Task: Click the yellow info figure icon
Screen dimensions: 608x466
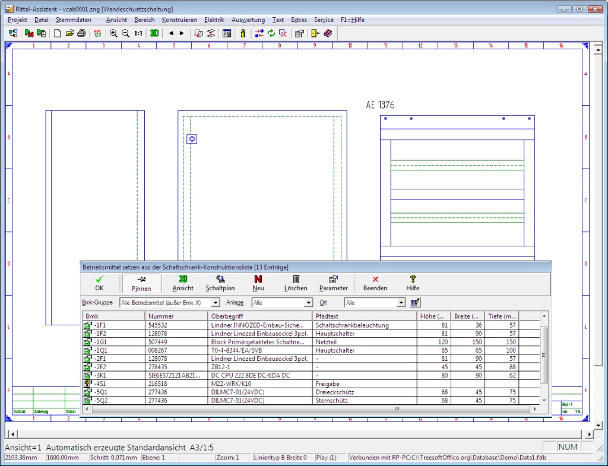Action: tap(243, 34)
